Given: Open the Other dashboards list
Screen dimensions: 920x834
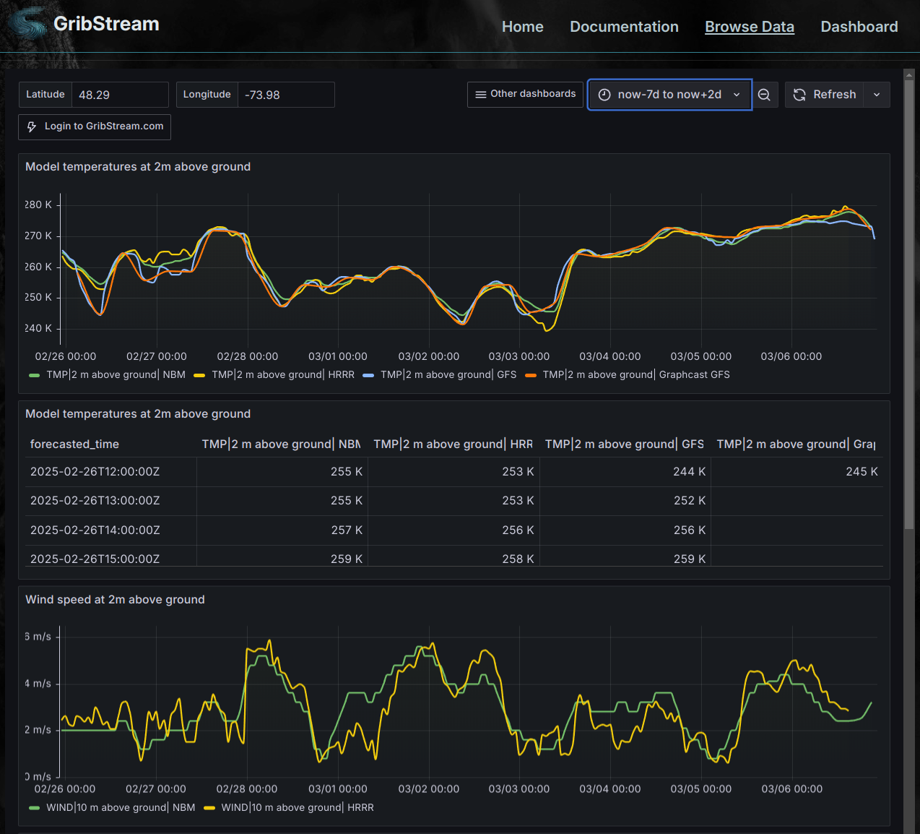Looking at the screenshot, I should pos(525,95).
